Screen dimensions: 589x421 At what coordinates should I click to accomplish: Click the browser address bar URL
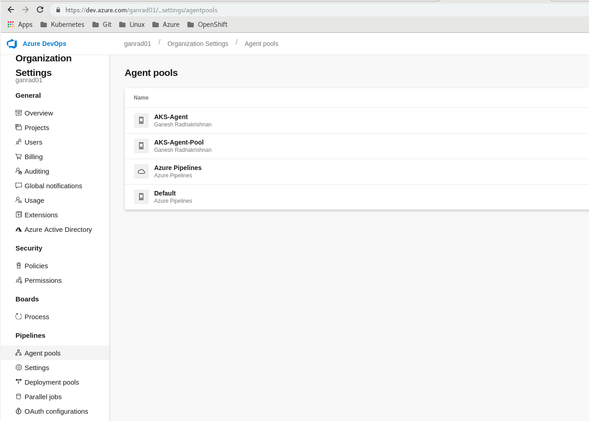point(141,10)
